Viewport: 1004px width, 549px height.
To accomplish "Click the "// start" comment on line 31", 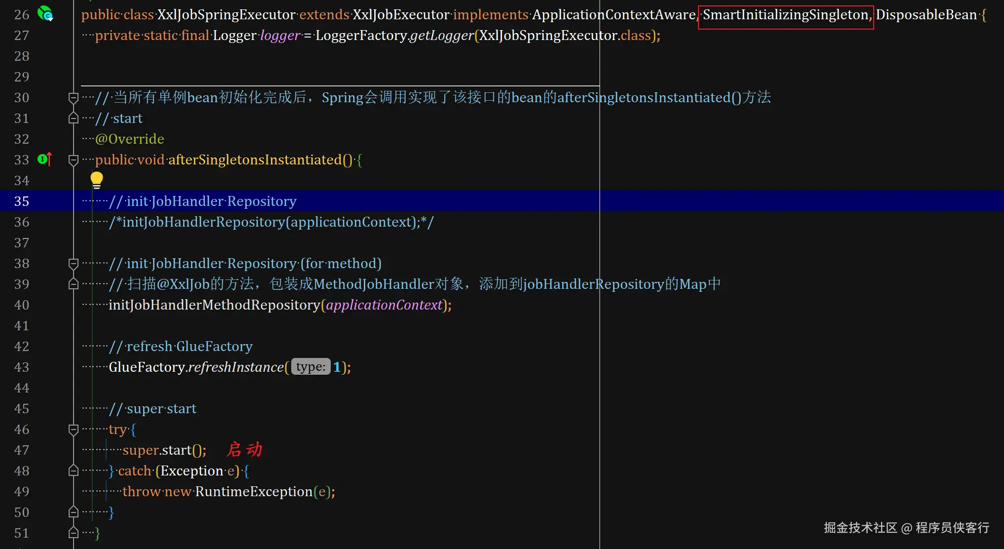I will [118, 118].
